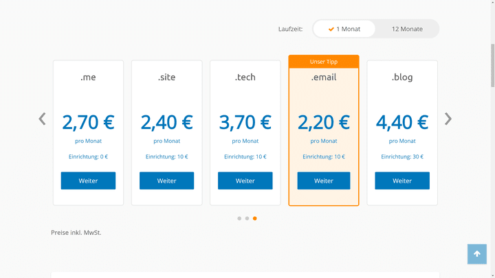Screen dimensions: 495x278
Task: Click the .site domain title
Action: [x=166, y=77]
